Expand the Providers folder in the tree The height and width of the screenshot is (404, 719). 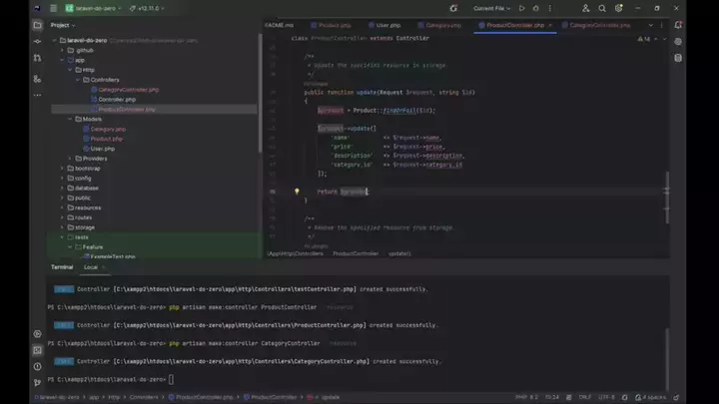pos(69,158)
